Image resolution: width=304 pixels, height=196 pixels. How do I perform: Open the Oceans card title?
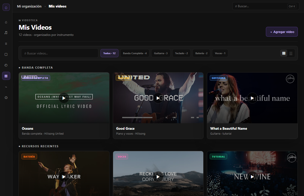(x=28, y=128)
